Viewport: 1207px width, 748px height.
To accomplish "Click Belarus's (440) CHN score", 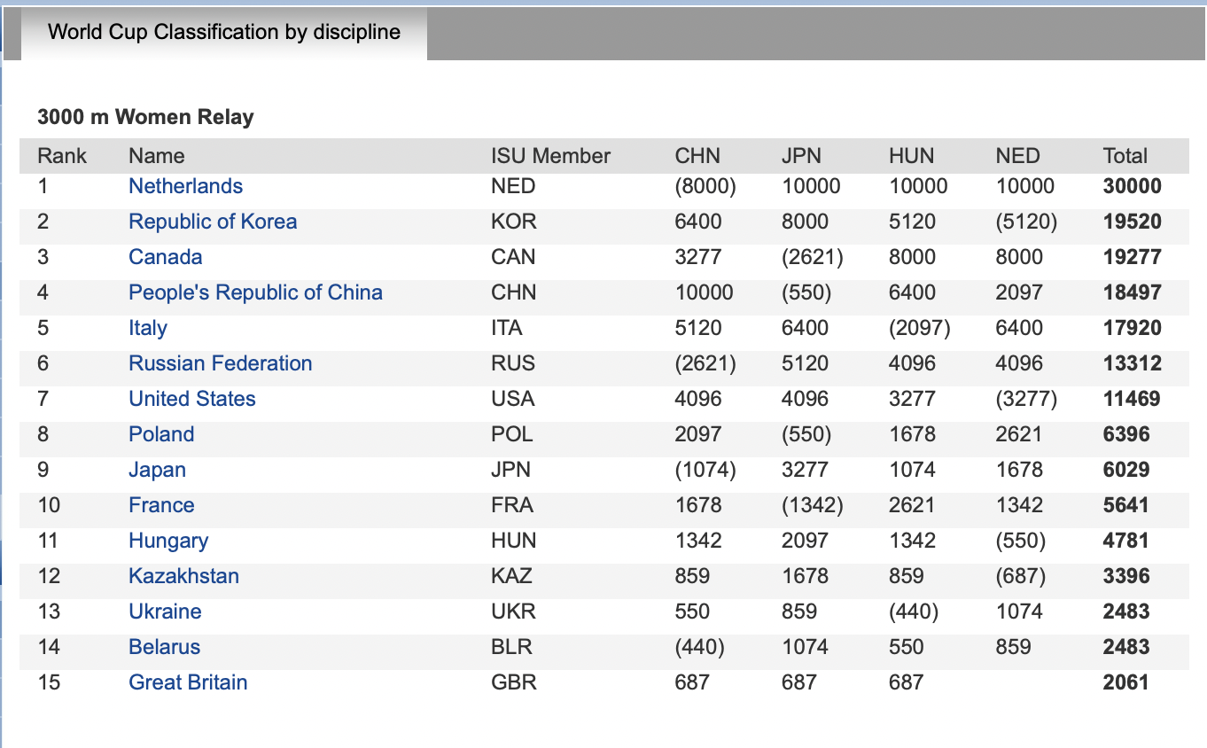I will point(700,647).
